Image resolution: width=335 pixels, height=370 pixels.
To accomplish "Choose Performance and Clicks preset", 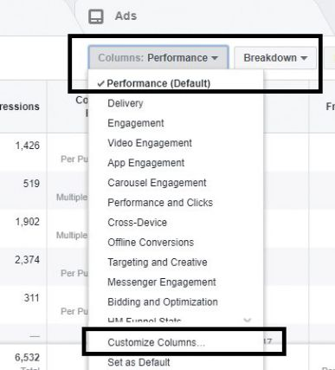I will tap(160, 203).
